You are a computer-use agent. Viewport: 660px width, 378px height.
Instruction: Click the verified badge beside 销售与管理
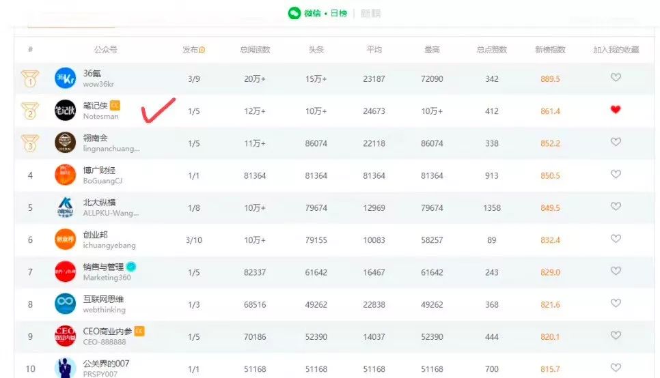[x=131, y=267]
